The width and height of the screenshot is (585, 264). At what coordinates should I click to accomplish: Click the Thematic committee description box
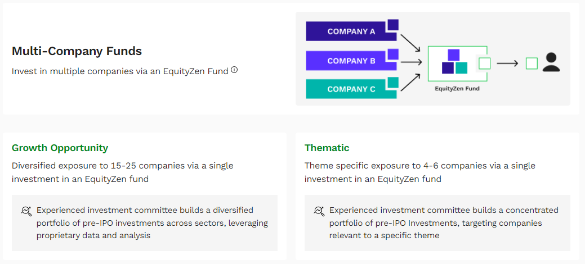437,222
